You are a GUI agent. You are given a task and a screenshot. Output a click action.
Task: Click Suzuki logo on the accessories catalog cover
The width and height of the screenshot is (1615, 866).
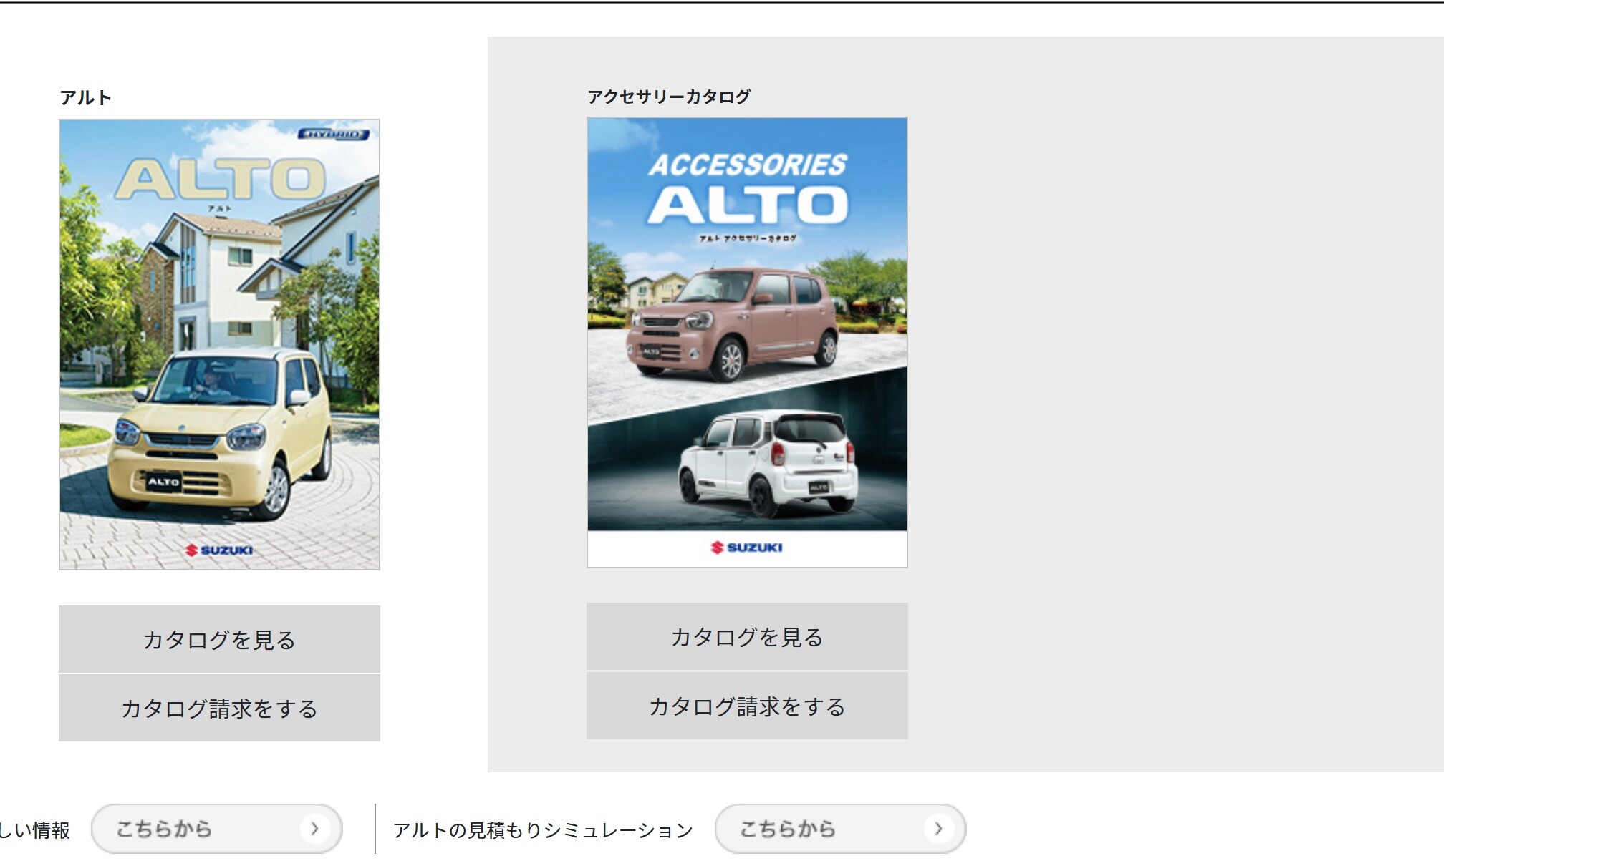[x=746, y=548]
